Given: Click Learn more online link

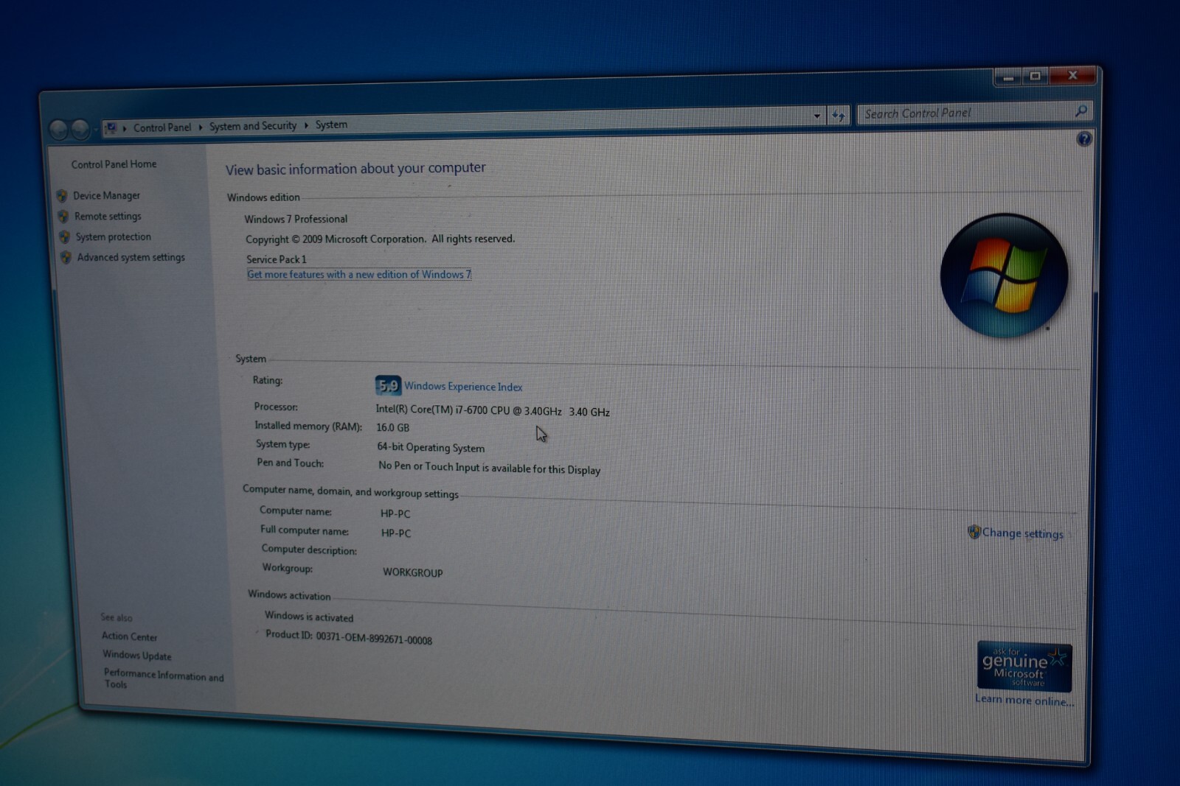Looking at the screenshot, I should coord(1024,700).
